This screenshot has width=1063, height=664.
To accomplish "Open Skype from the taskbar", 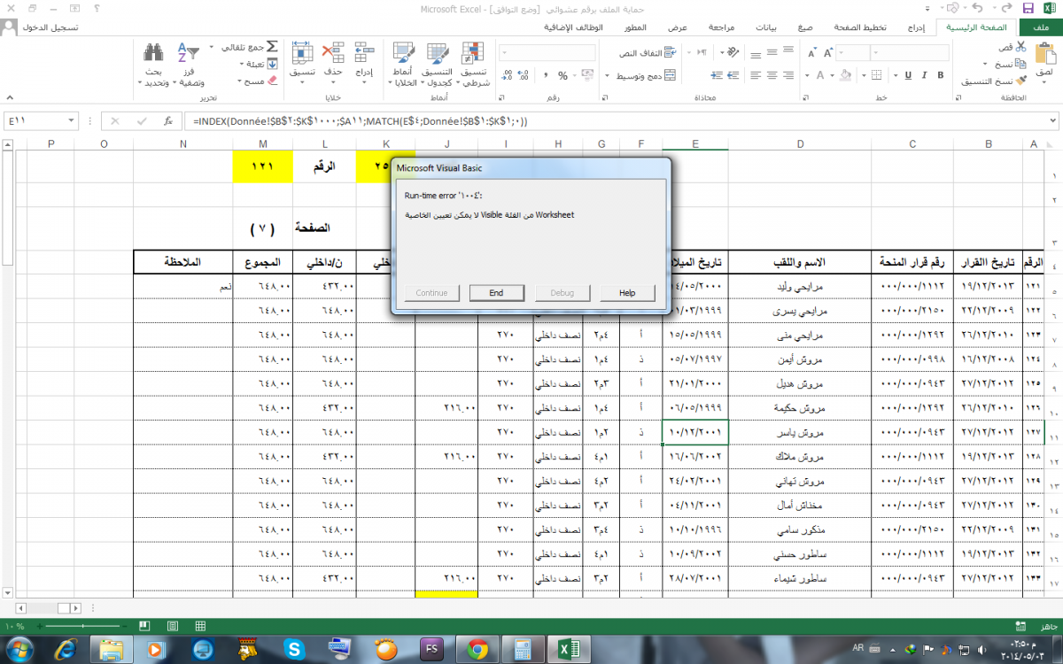I will tap(293, 649).
